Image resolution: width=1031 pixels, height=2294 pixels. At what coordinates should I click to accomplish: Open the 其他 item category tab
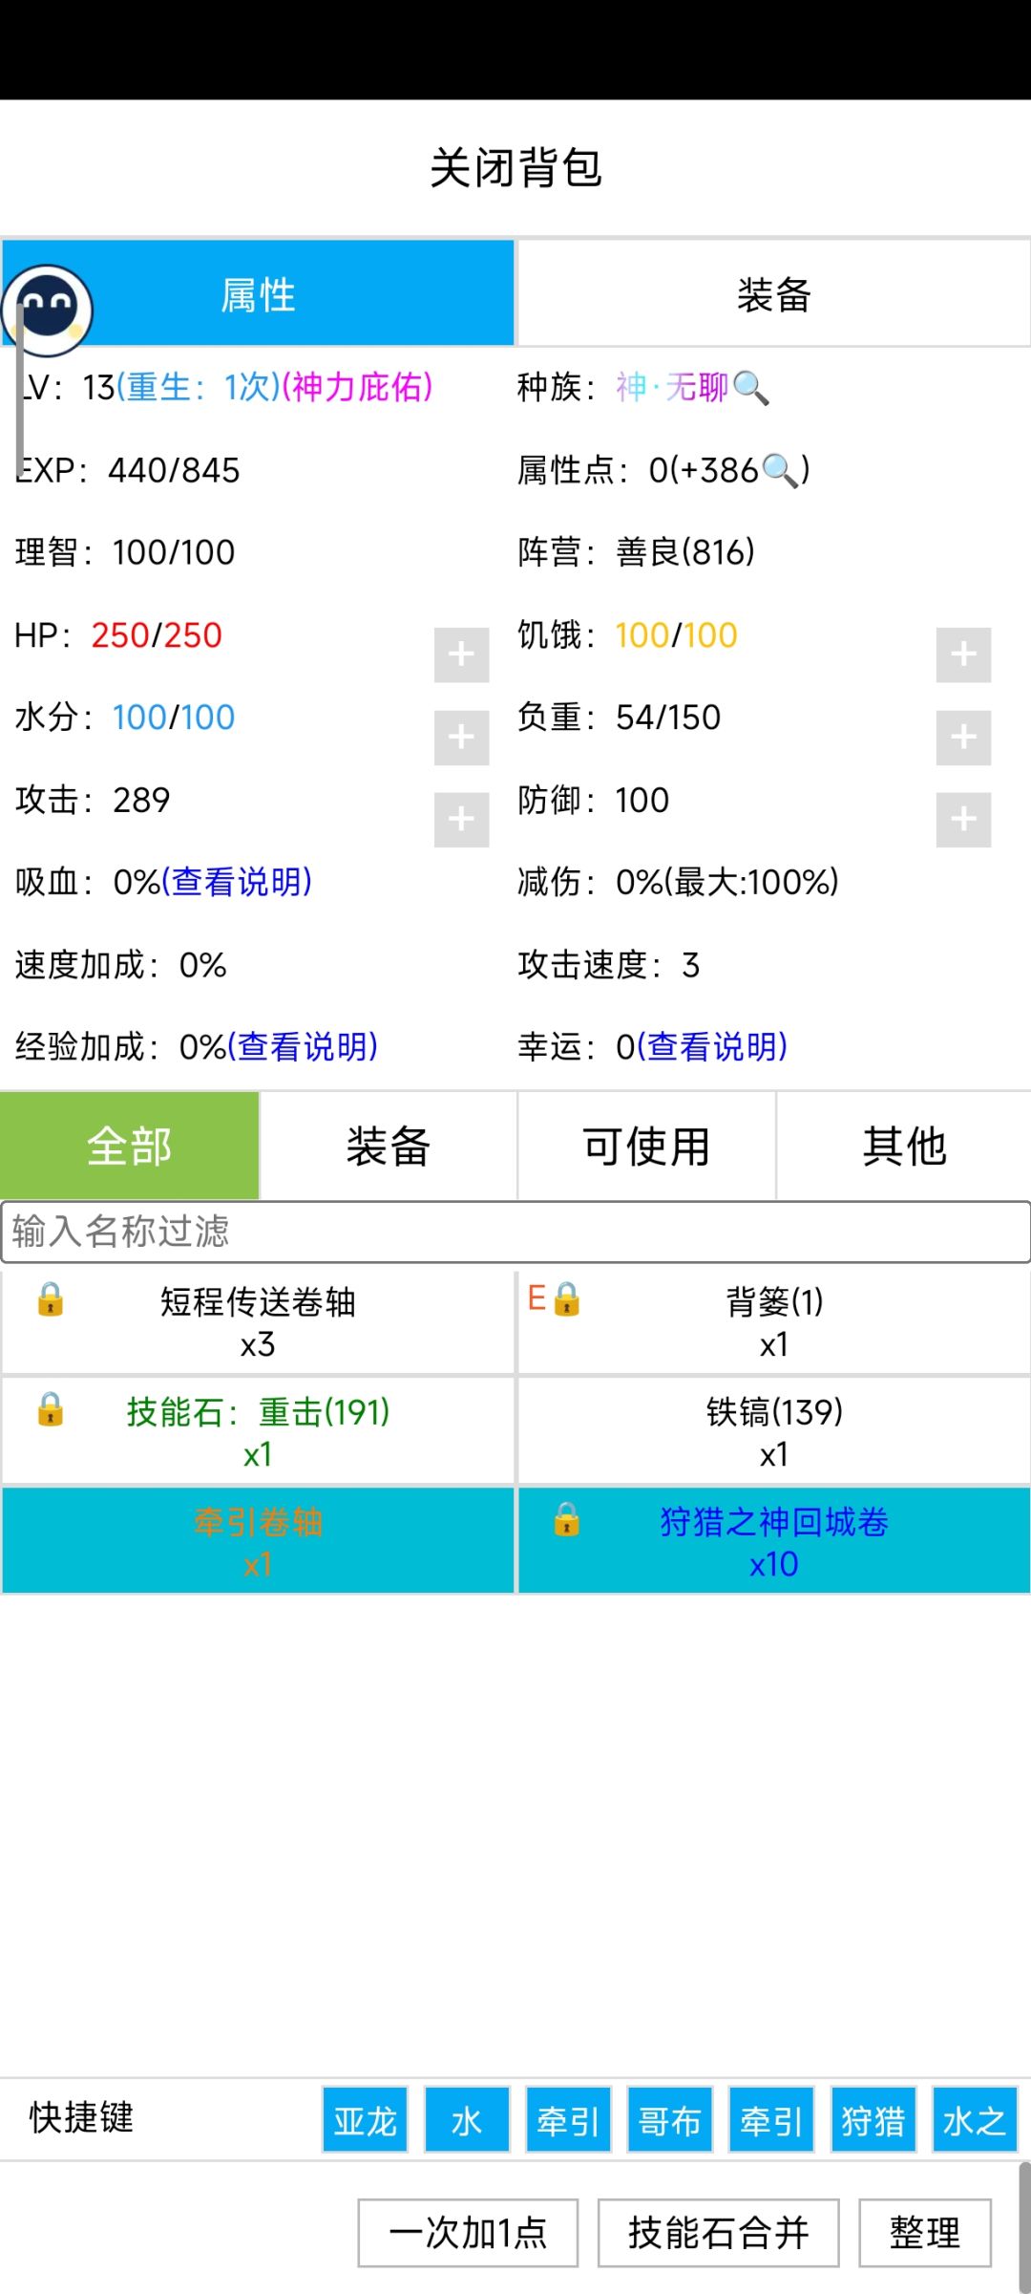(x=904, y=1146)
